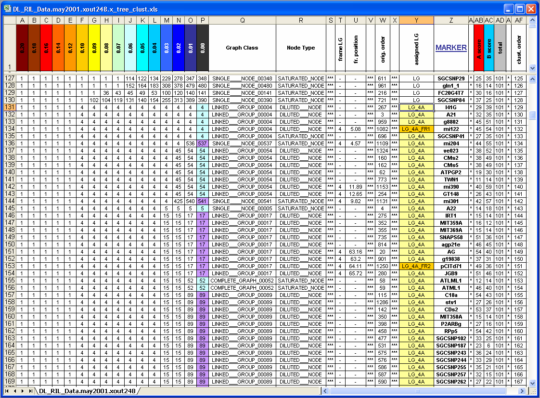This screenshot has height=398, width=540.
Task: Select the grey total header cell
Action: click(x=500, y=48)
